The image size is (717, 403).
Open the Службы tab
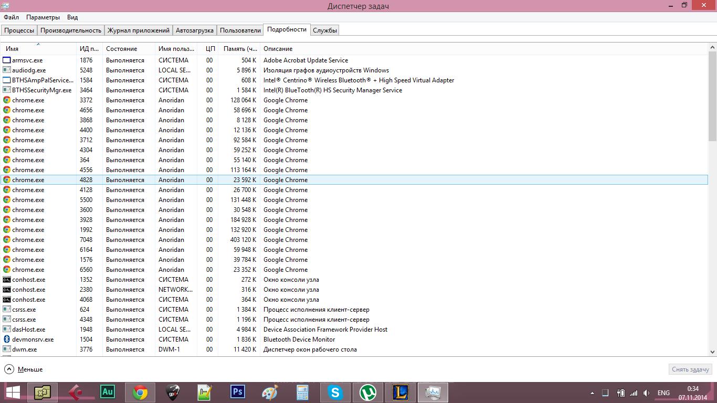(x=325, y=30)
